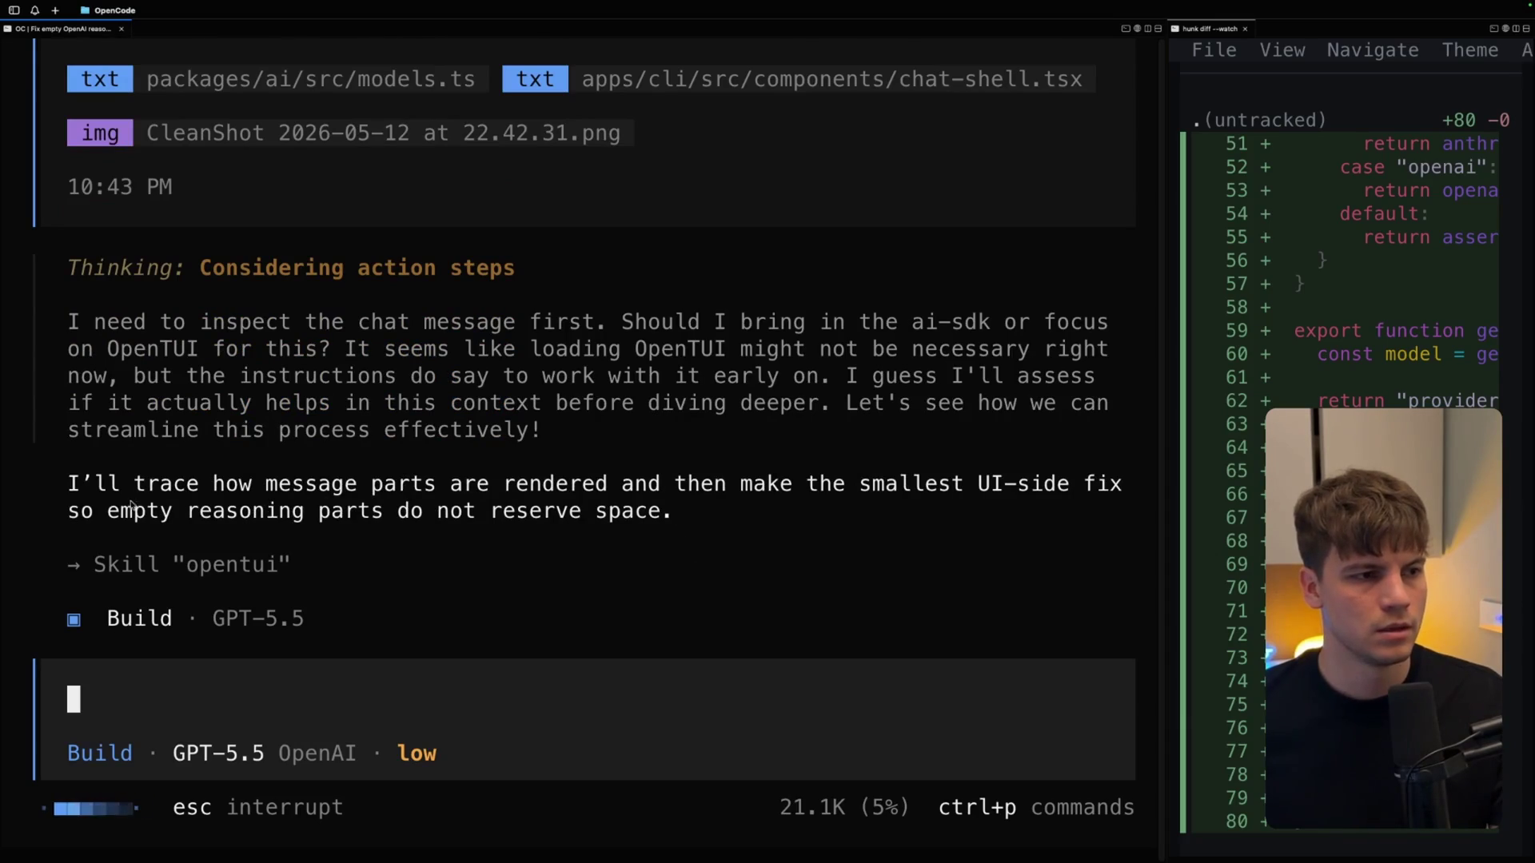Viewport: 1535px width, 863px height.
Task: Change reasoning effort 'low' setting
Action: (x=417, y=754)
